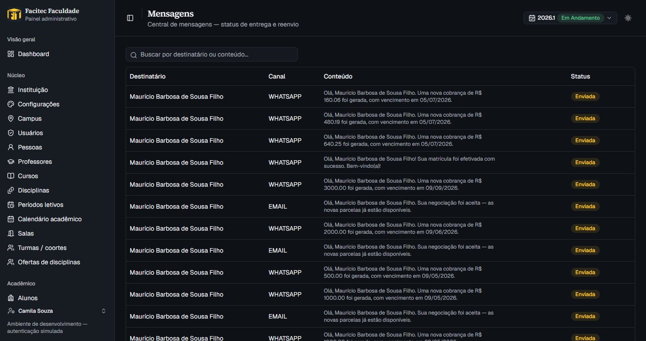
Task: Open the 2026.1 period dropdown
Action: pos(570,18)
